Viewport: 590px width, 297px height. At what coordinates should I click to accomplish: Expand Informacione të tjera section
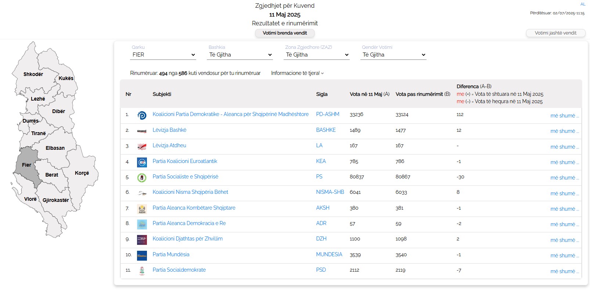click(297, 73)
